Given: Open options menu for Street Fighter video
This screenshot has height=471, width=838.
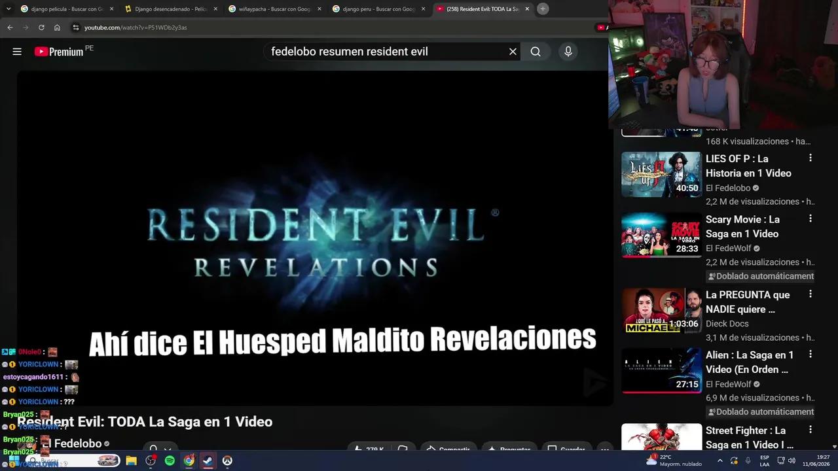Looking at the screenshot, I should (x=811, y=430).
